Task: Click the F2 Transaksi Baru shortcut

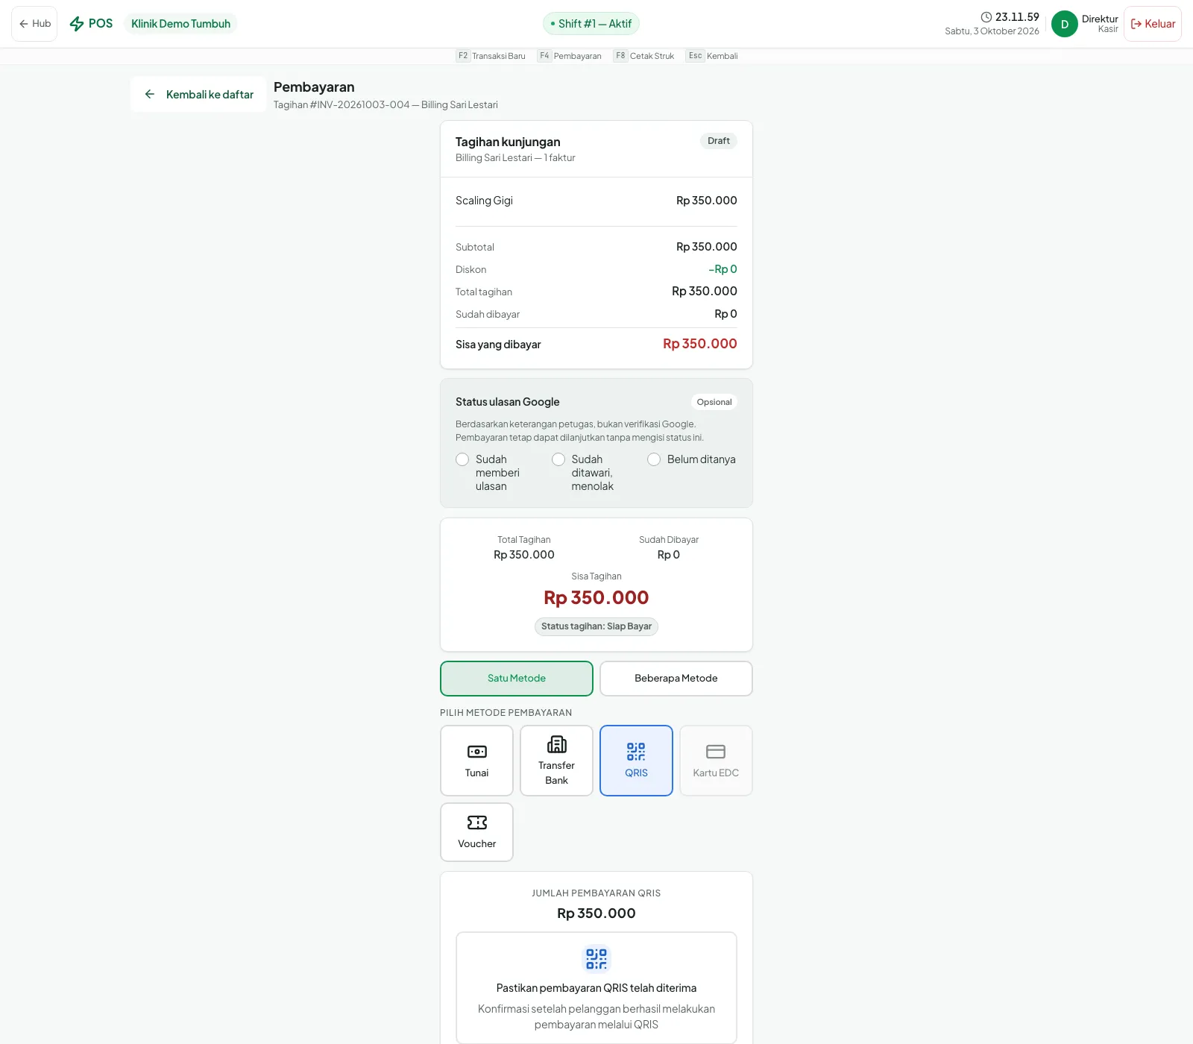Action: click(x=491, y=56)
